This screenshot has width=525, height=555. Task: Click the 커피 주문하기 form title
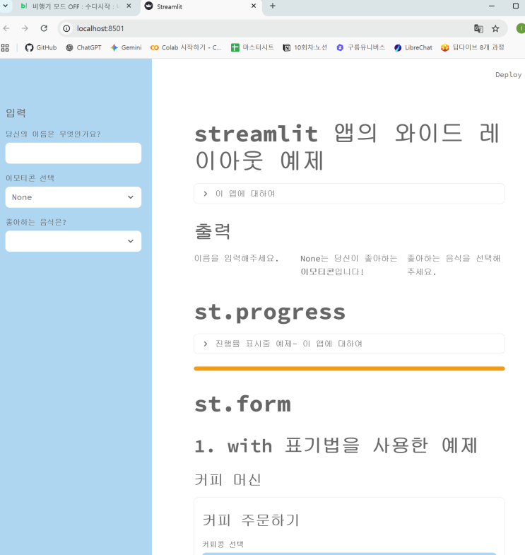pyautogui.click(x=251, y=520)
